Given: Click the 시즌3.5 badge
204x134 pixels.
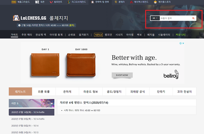Looking at the screenshot, I should [x=98, y=35].
